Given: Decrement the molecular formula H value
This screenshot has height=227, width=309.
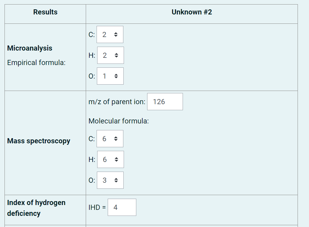Looking at the screenshot, I should [117, 161].
